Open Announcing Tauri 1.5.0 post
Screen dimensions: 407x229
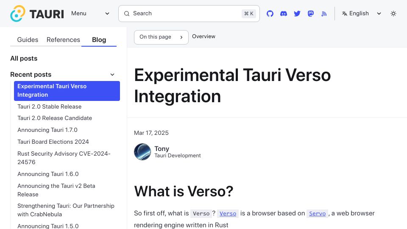(x=48, y=226)
